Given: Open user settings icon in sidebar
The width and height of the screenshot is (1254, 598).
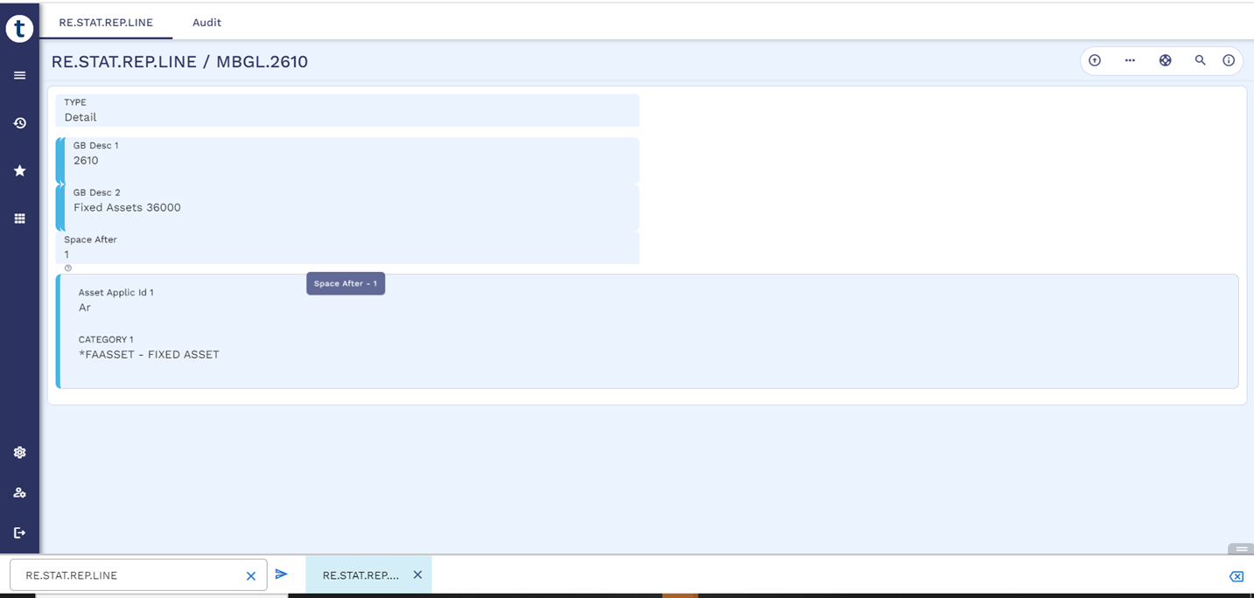Looking at the screenshot, I should (19, 492).
